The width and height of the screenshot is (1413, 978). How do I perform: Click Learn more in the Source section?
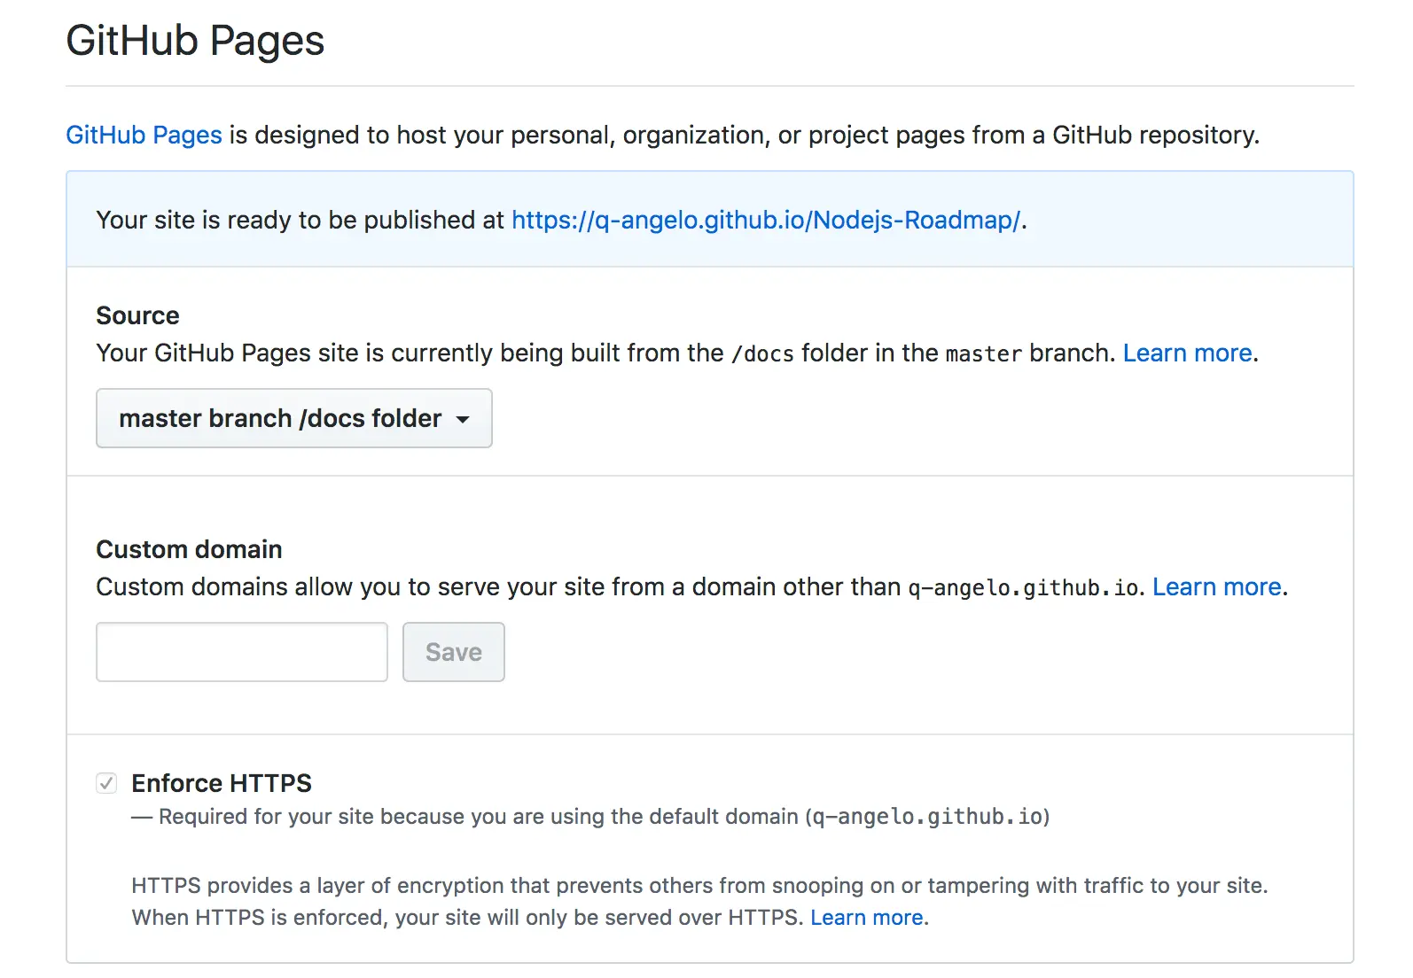[x=1187, y=353]
